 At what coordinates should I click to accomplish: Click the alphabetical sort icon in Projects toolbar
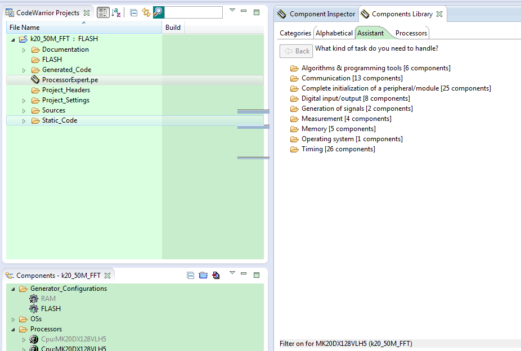coord(116,12)
